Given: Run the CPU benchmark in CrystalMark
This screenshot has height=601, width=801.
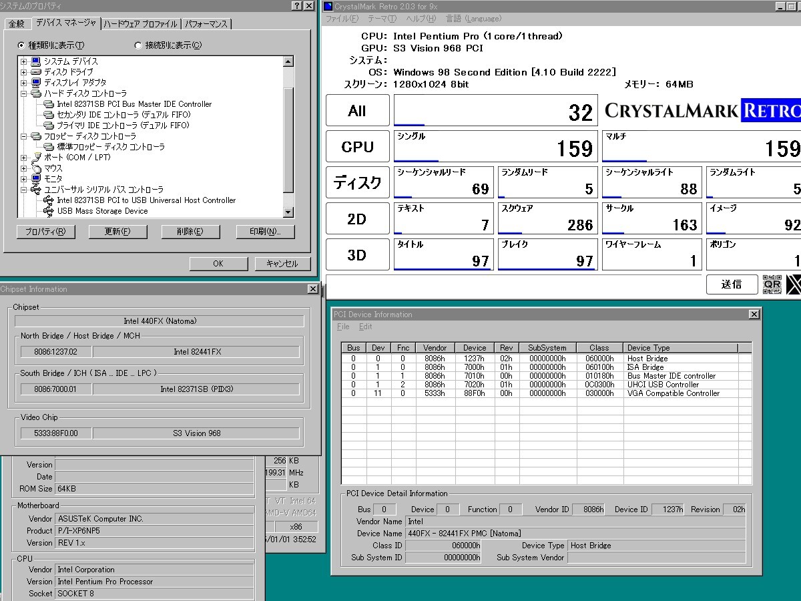Looking at the screenshot, I should 357,147.
